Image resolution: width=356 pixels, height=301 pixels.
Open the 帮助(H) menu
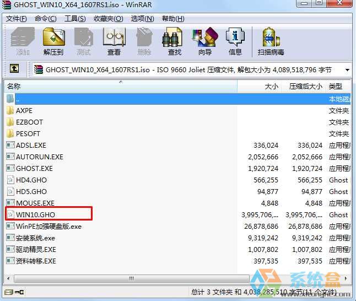point(173,19)
